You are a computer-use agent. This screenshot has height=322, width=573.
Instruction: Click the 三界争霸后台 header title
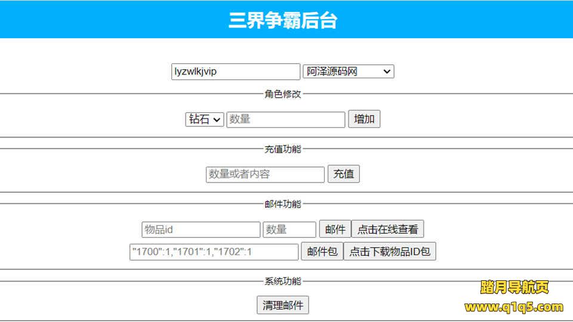pos(283,20)
